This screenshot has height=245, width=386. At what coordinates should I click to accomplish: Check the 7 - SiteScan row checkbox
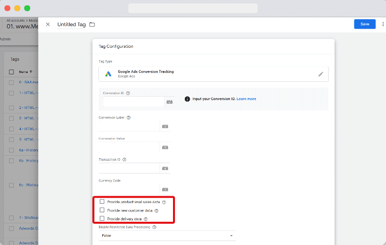coord(11,218)
